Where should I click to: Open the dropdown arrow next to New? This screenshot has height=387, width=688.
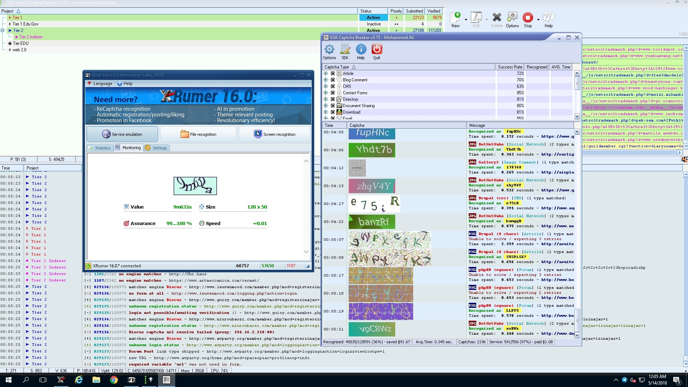(466, 20)
